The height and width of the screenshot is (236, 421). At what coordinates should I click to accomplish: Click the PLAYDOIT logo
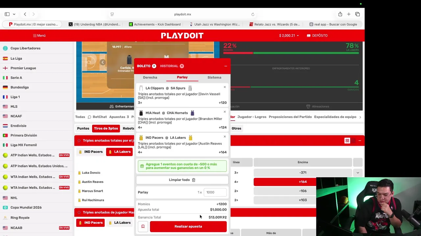[182, 35]
